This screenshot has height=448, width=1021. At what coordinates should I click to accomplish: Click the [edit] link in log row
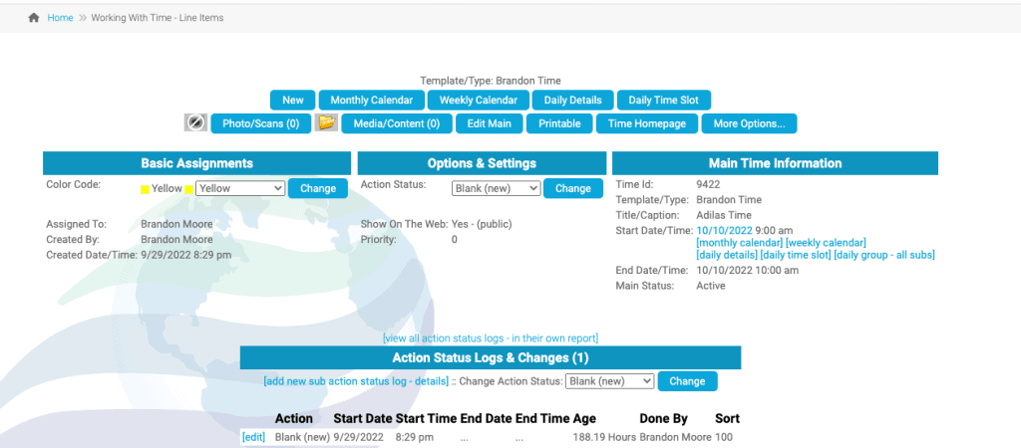pos(253,437)
